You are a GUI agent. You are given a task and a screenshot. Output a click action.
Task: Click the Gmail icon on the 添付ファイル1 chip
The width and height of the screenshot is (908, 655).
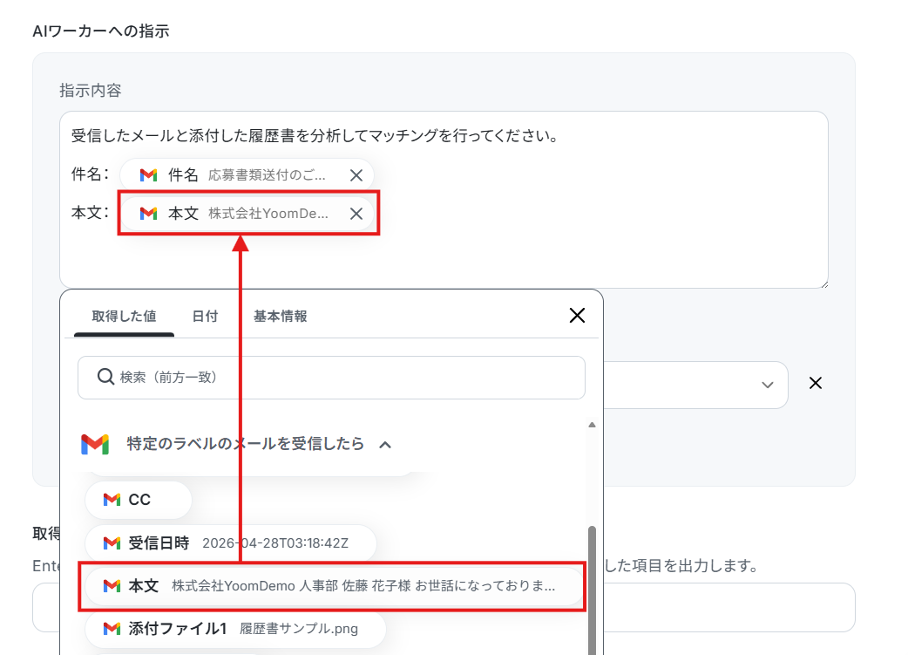coord(112,629)
